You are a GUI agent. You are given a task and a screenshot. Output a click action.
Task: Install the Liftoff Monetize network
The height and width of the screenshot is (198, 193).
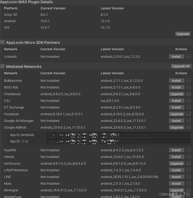(x=176, y=170)
